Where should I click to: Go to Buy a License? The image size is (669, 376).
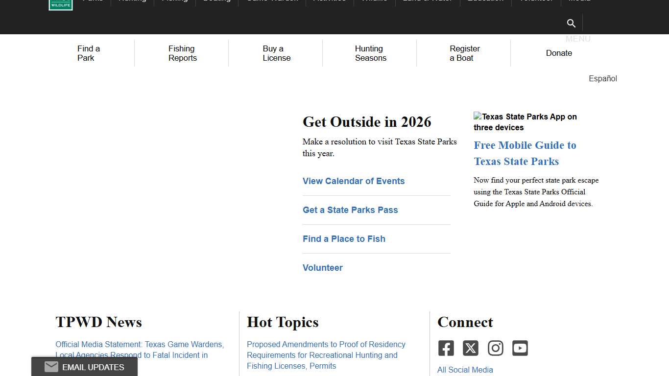[x=276, y=53]
